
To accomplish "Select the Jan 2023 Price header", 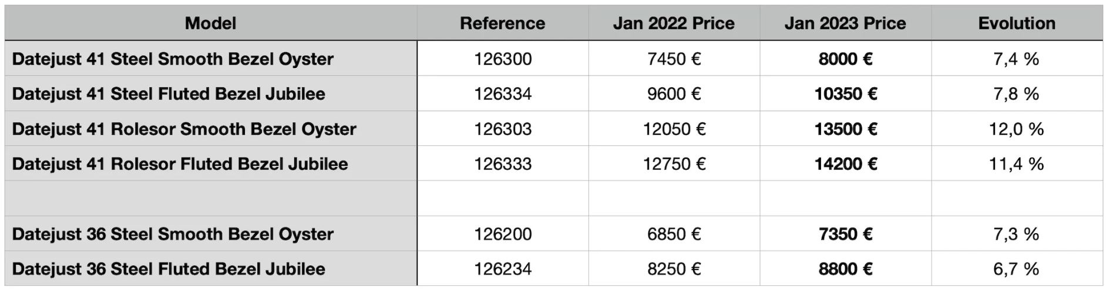I will coord(845,23).
